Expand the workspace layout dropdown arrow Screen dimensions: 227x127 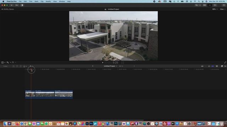point(200,5)
